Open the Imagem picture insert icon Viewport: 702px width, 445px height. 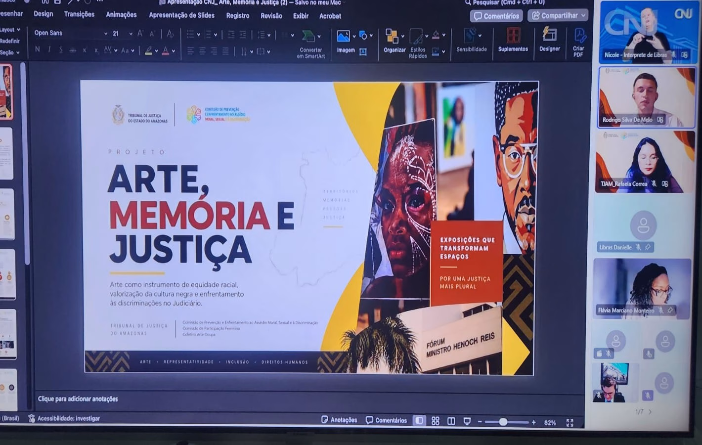[x=343, y=36]
